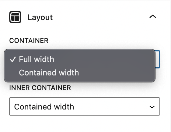Open the Inner Container dropdown

pos(85,106)
